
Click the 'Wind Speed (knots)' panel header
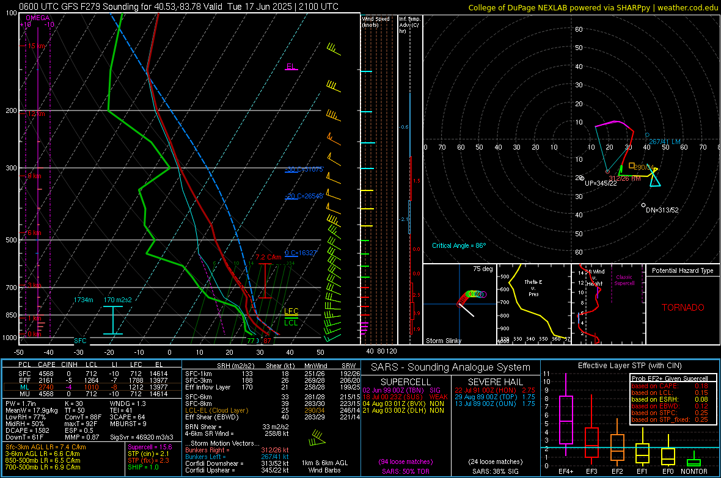(x=376, y=21)
